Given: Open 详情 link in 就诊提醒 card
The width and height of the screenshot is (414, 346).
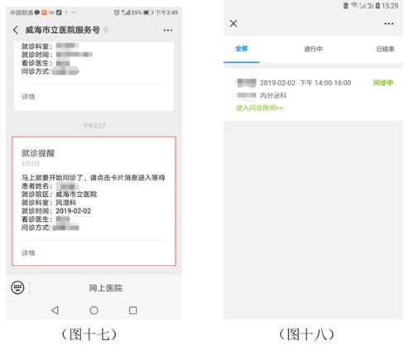Looking at the screenshot, I should pyautogui.click(x=28, y=252).
